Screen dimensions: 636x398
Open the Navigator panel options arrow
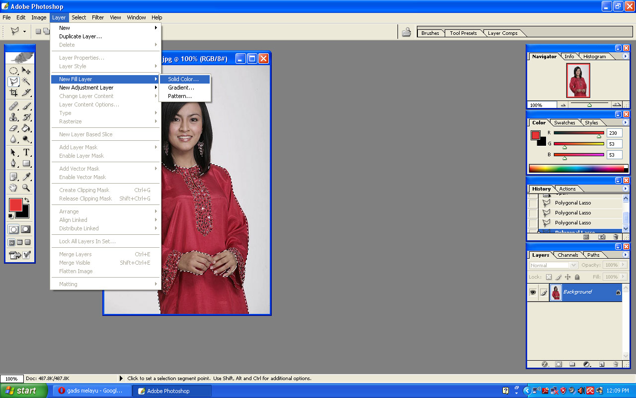pos(625,56)
